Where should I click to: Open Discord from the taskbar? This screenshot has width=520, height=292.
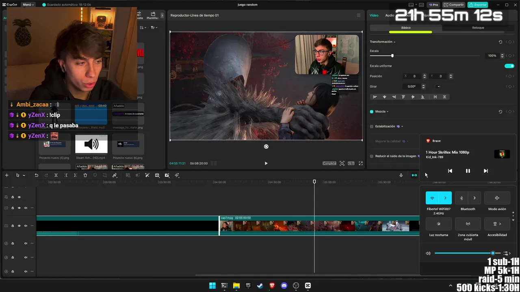click(284, 286)
